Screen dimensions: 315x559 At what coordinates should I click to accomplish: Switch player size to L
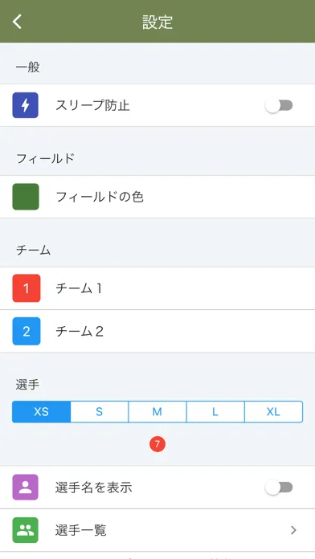[215, 412]
